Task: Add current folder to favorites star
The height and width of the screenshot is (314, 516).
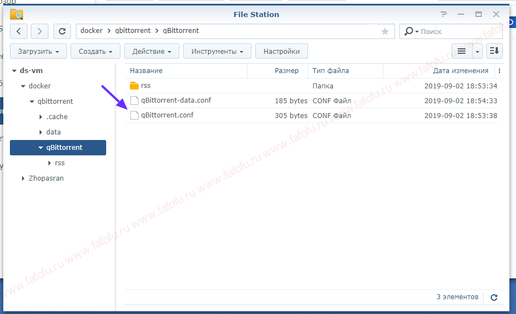Action: point(385,31)
